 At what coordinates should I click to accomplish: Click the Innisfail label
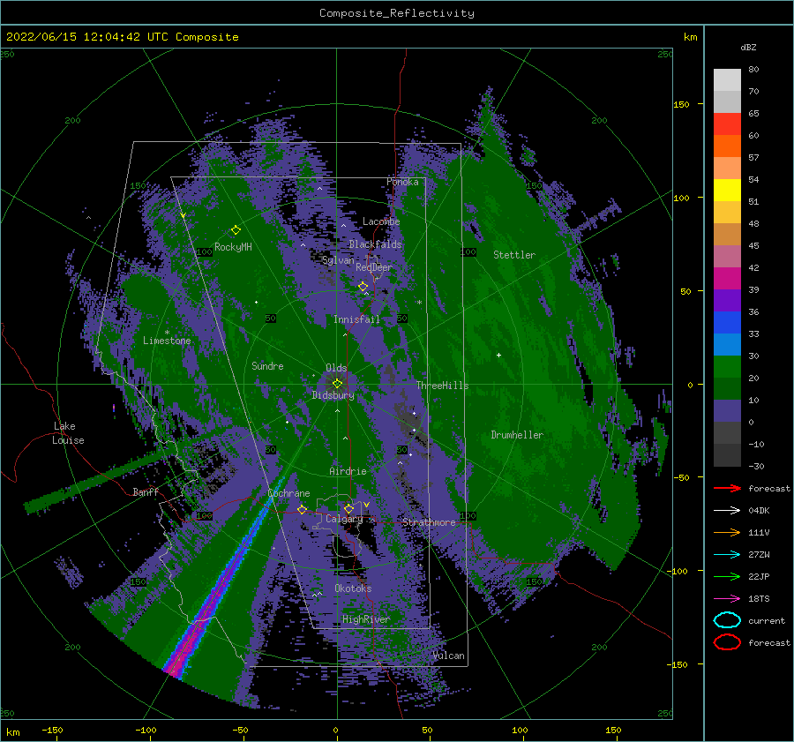coord(356,319)
